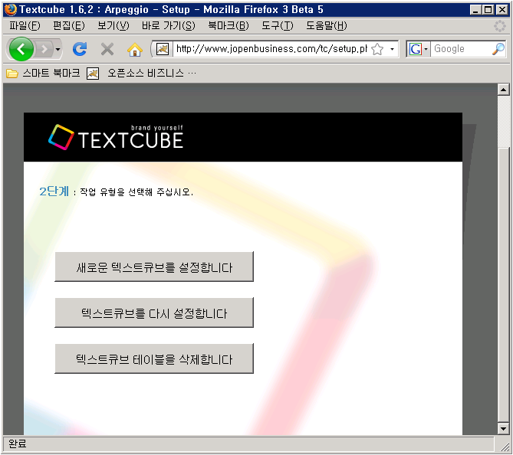The height and width of the screenshot is (455, 513).
Task: Open the 스마트 북마크 folder
Action: (x=43, y=74)
